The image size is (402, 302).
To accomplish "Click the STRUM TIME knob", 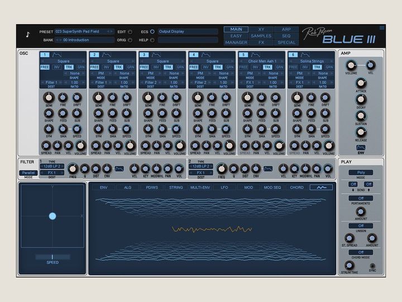I will 349,265.
